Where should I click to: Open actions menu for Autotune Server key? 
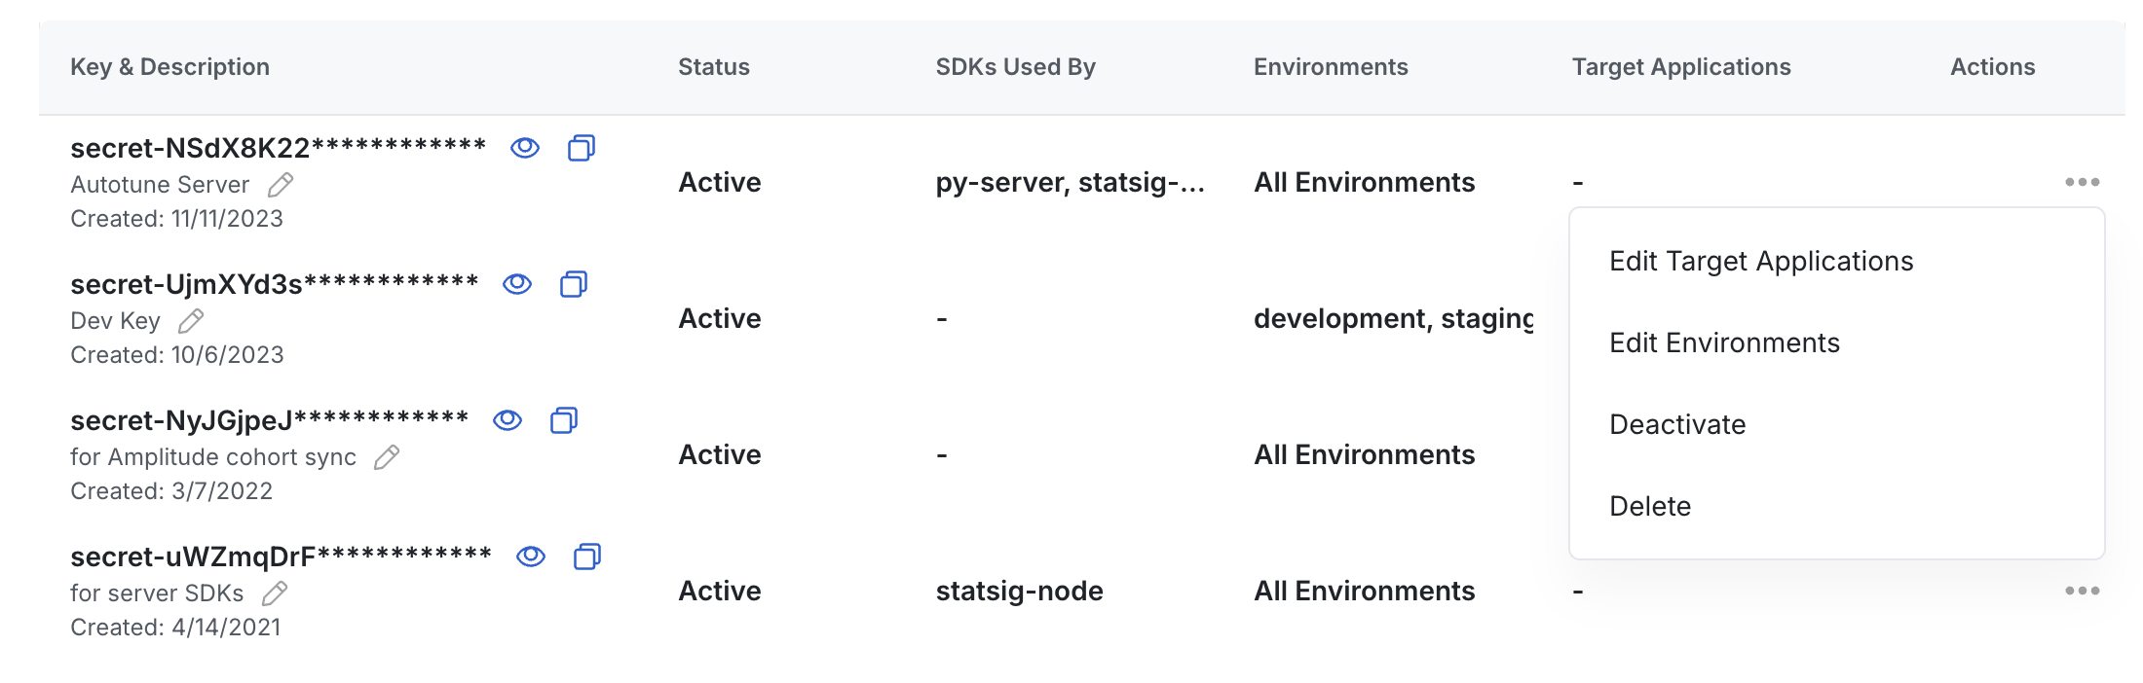pyautogui.click(x=2082, y=182)
